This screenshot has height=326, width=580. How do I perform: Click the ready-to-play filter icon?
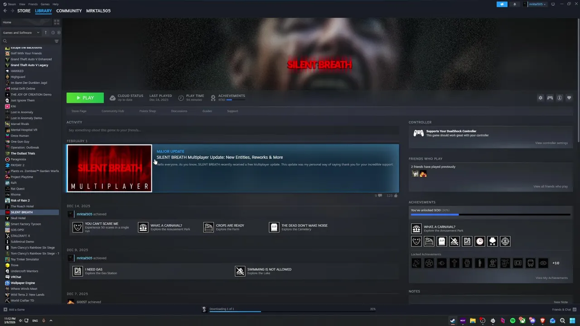(59, 33)
